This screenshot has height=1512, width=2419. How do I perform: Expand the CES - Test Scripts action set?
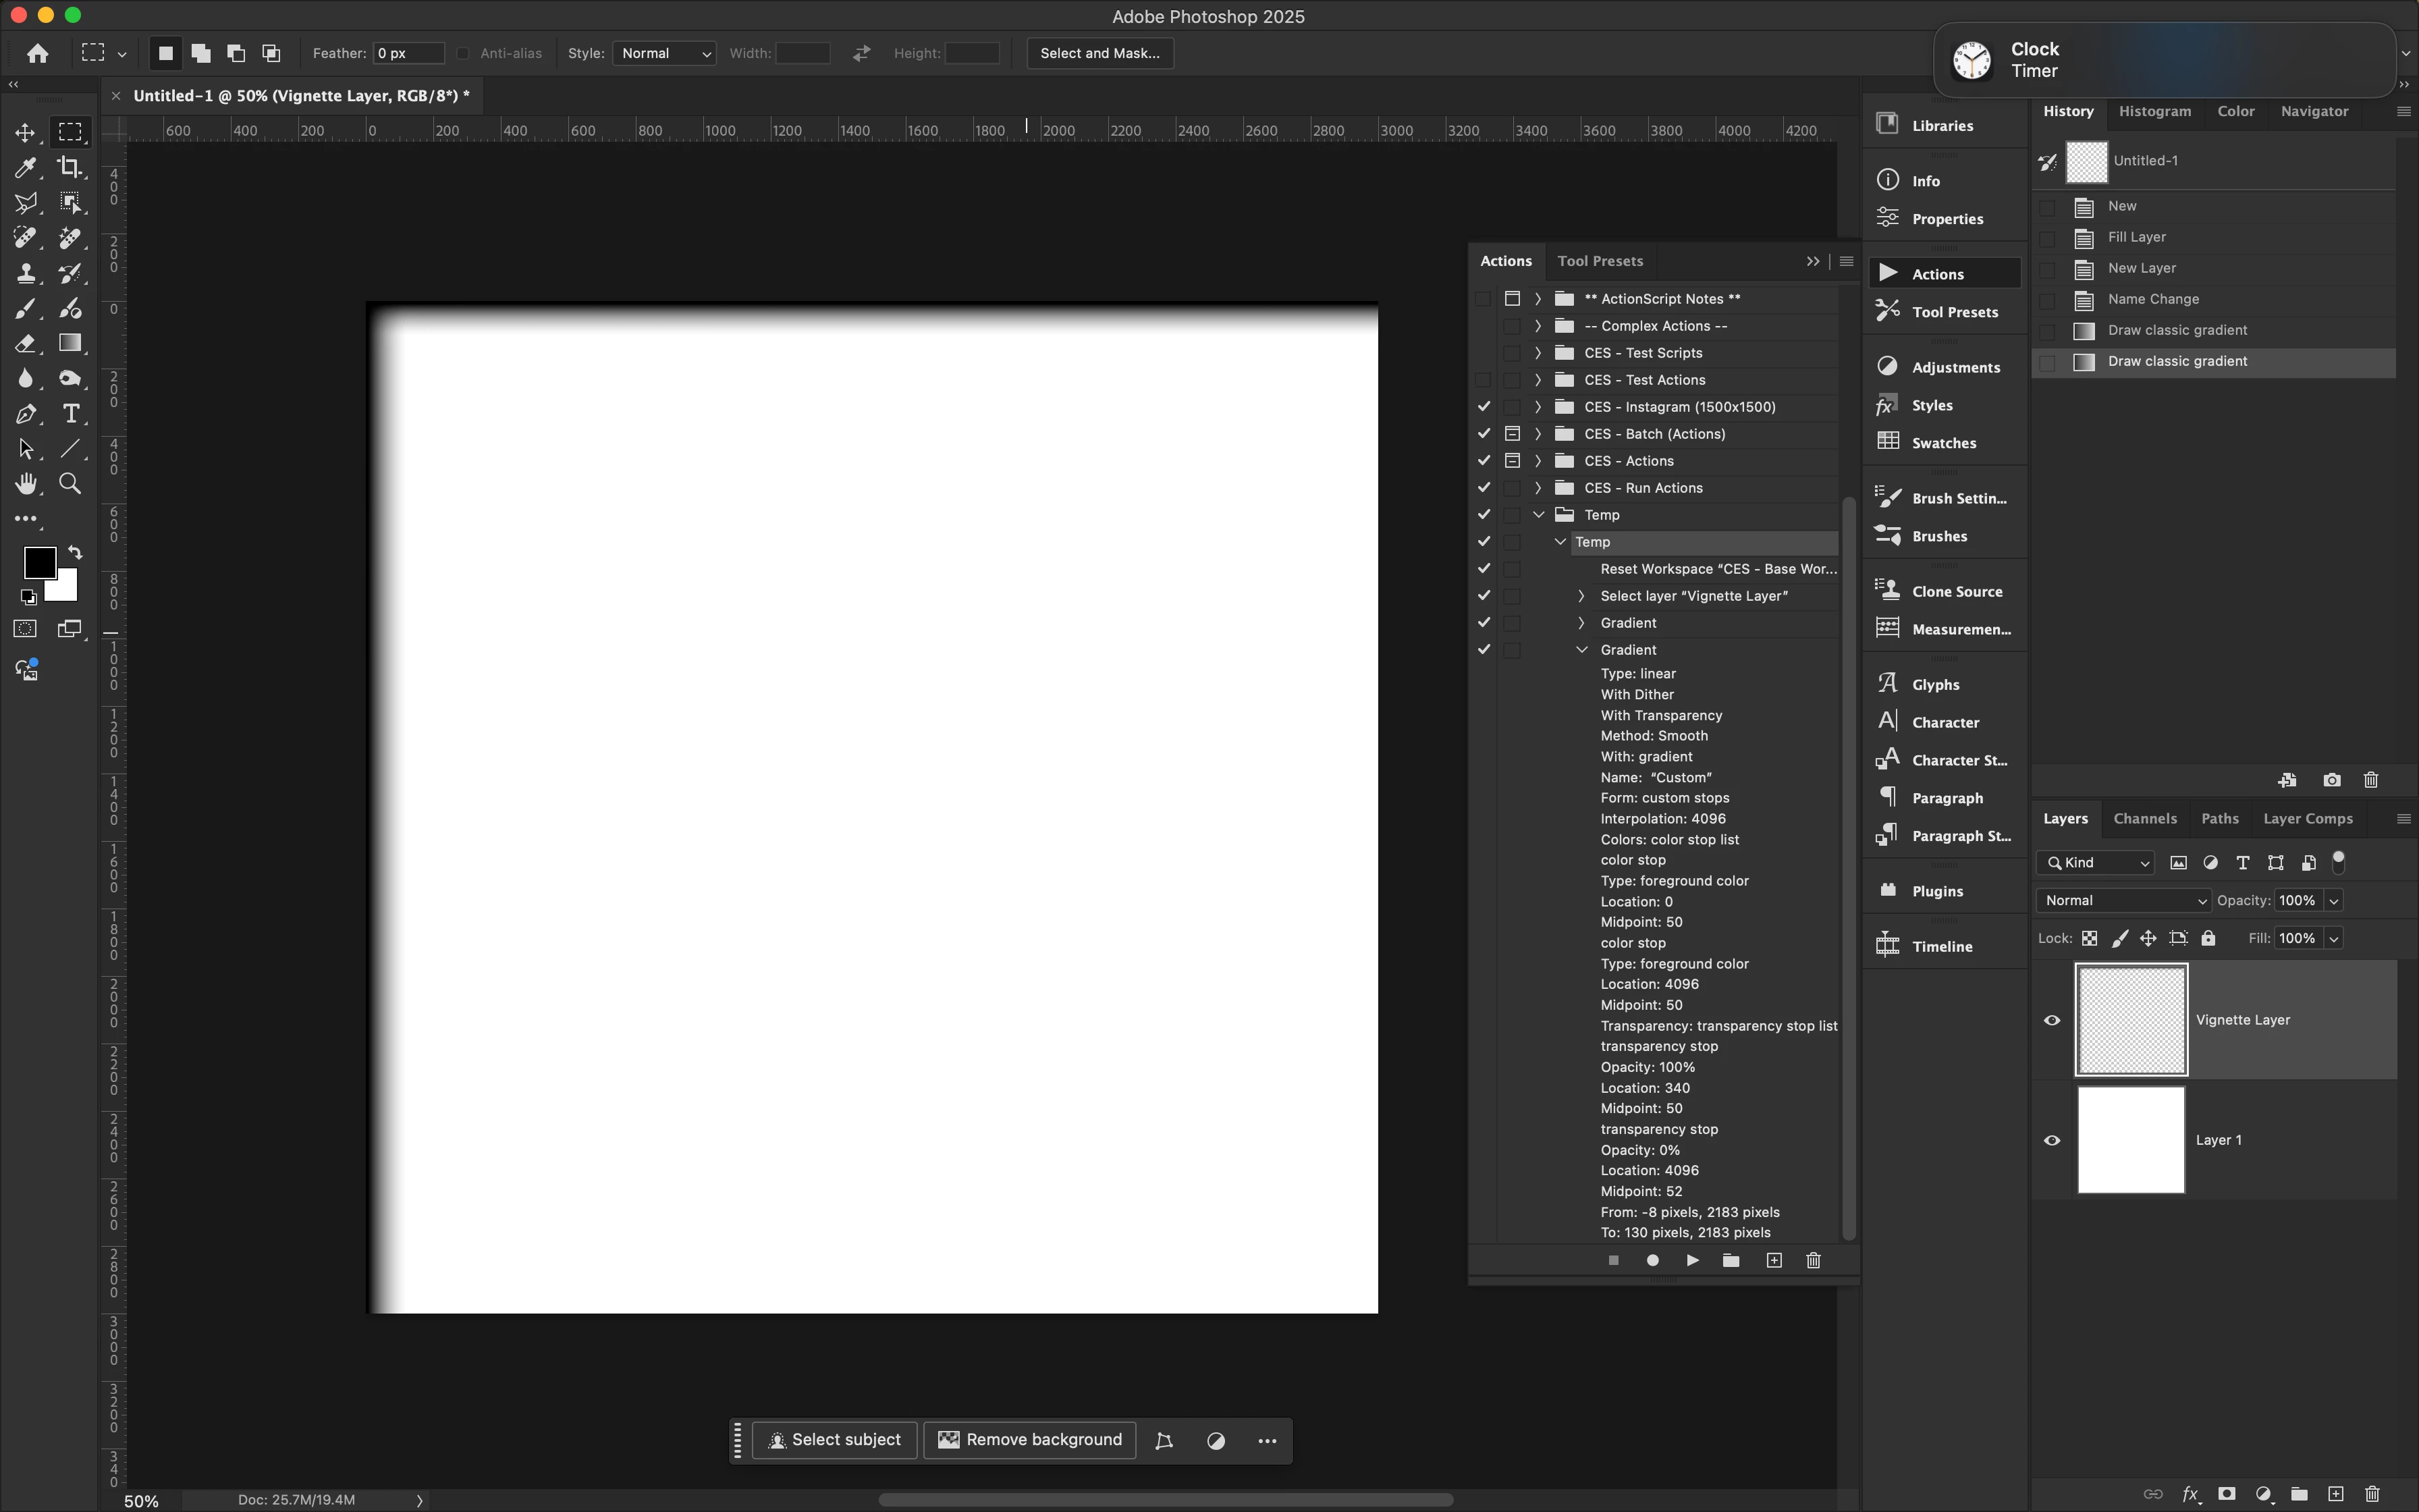point(1538,353)
